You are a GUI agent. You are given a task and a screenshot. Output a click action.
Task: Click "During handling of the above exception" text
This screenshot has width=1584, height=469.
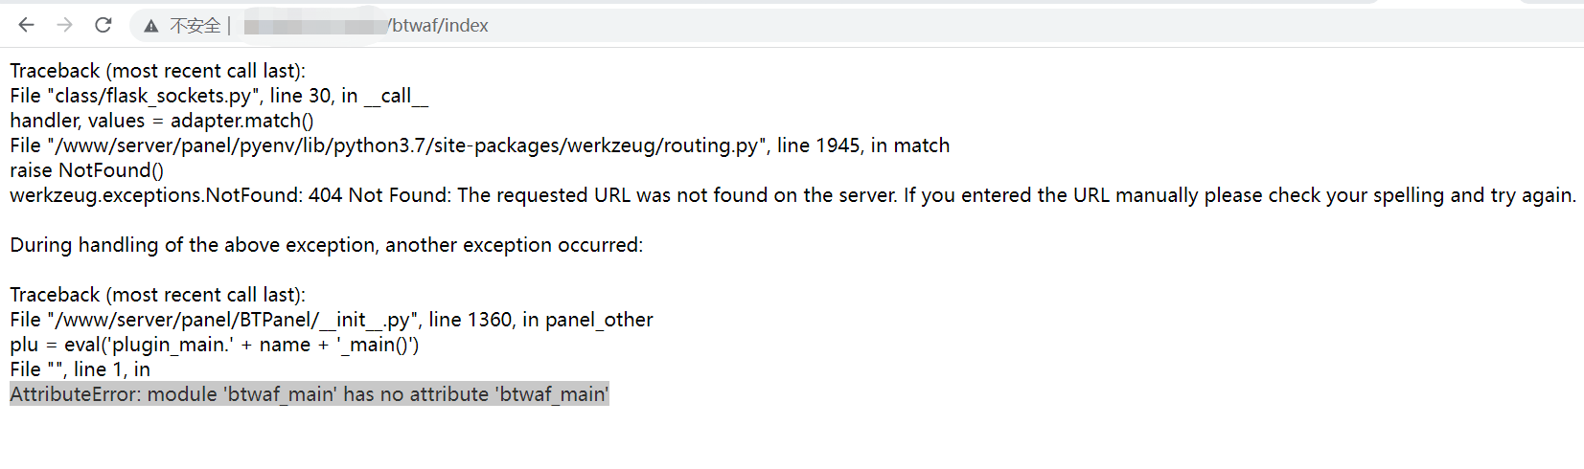[327, 245]
